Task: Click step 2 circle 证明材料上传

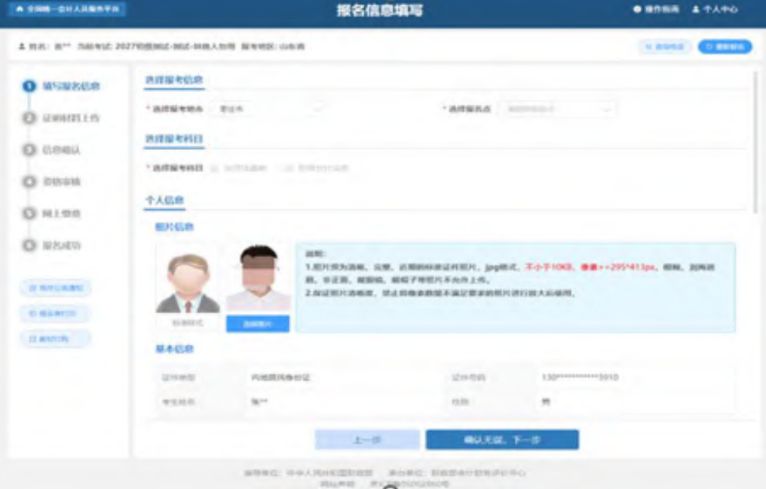Action: 29,118
